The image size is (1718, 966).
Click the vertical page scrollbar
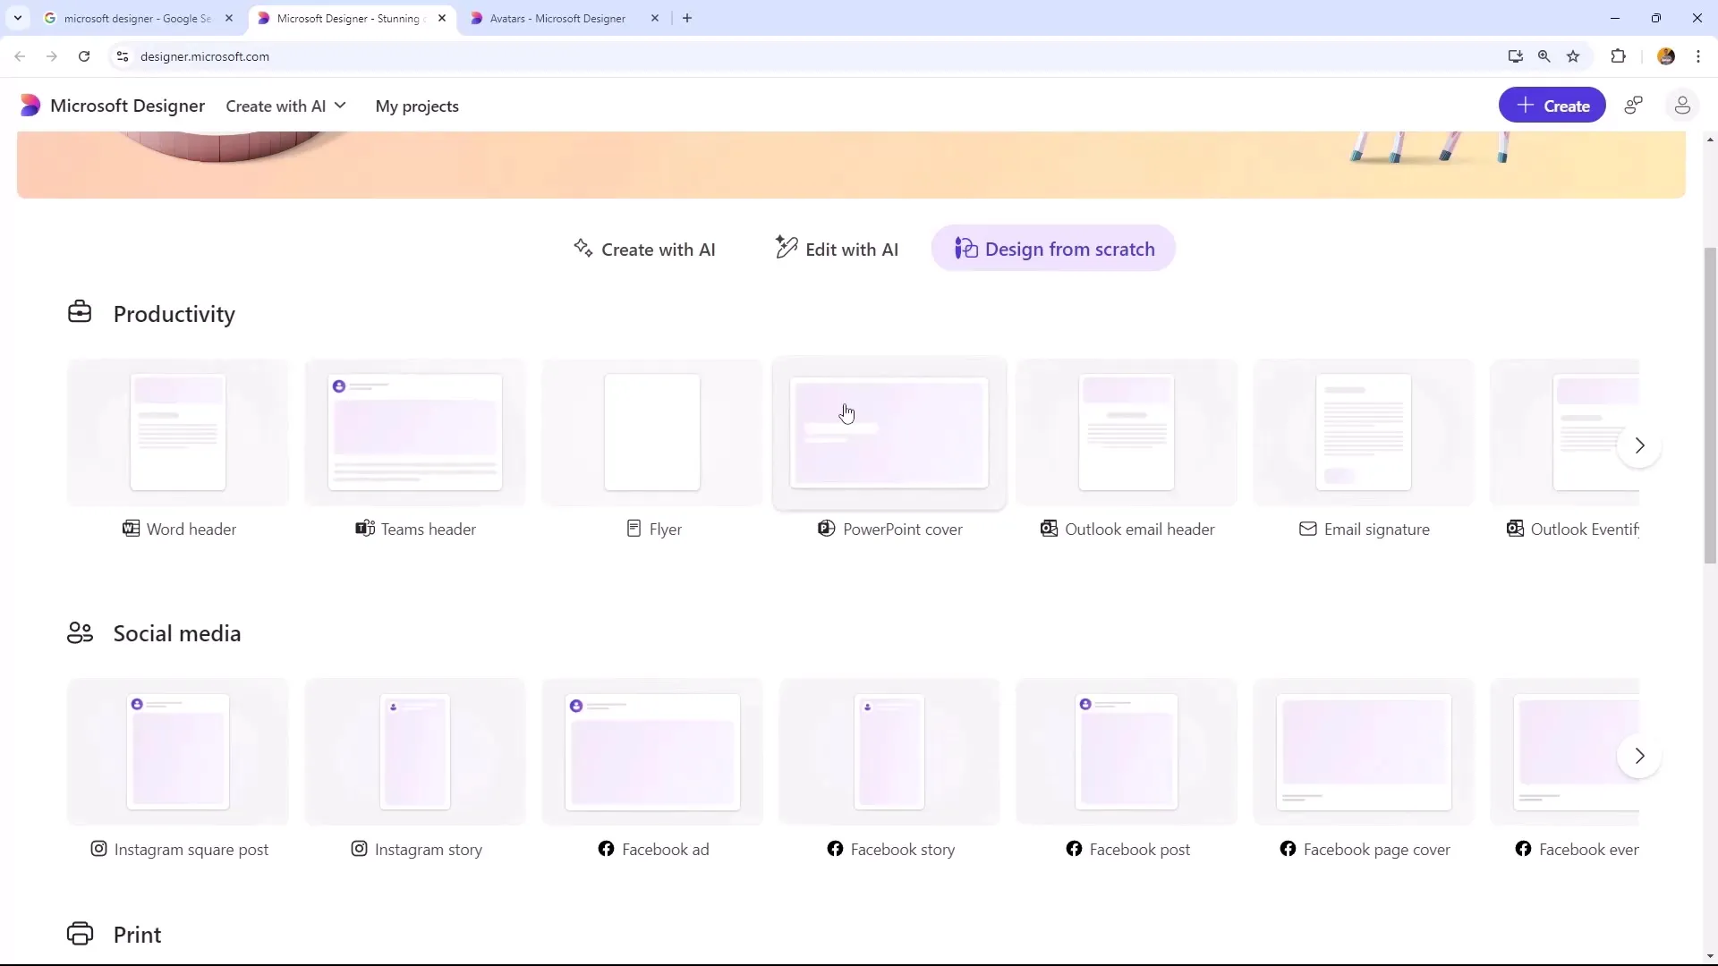point(1710,405)
